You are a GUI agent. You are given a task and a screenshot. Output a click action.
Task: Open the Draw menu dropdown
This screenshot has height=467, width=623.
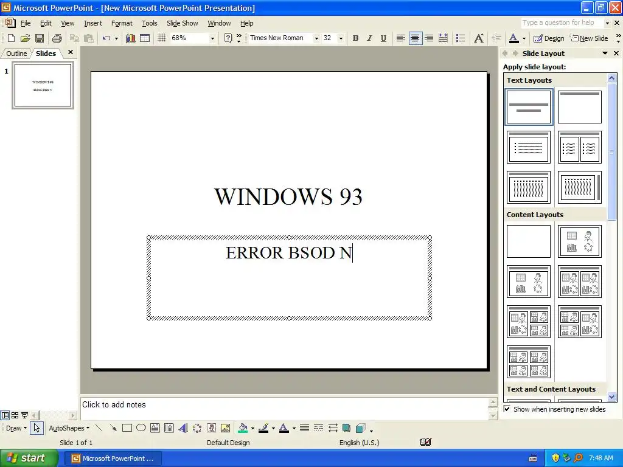[x=16, y=428]
